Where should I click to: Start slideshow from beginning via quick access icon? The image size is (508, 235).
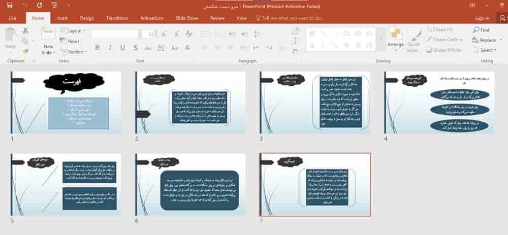(x=54, y=5)
